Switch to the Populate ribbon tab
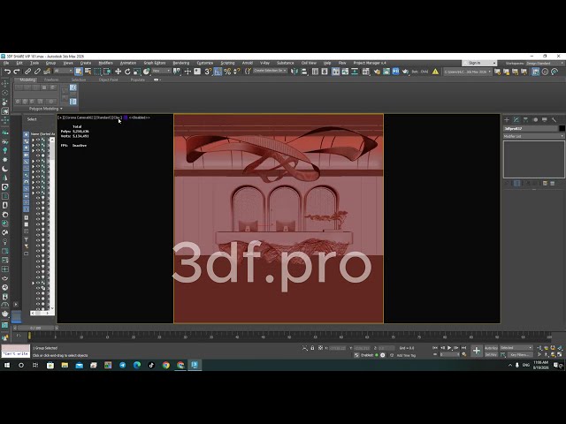 [138, 79]
